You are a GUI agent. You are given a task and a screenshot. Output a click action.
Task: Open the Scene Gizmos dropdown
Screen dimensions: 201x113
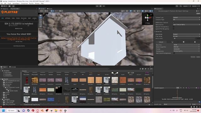click(151, 11)
